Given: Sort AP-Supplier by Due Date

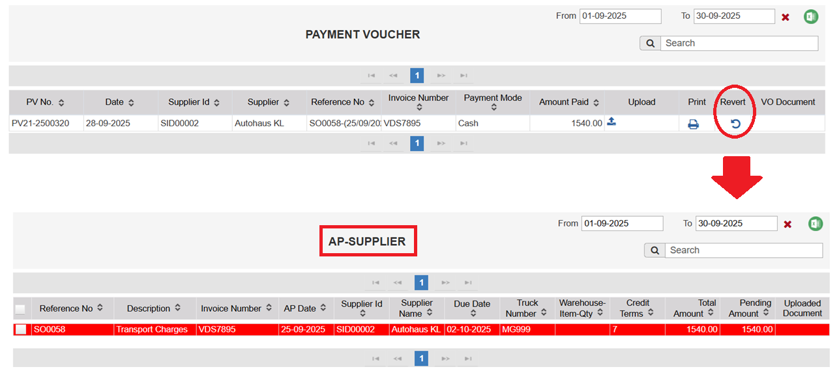Looking at the screenshot, I should click(473, 314).
